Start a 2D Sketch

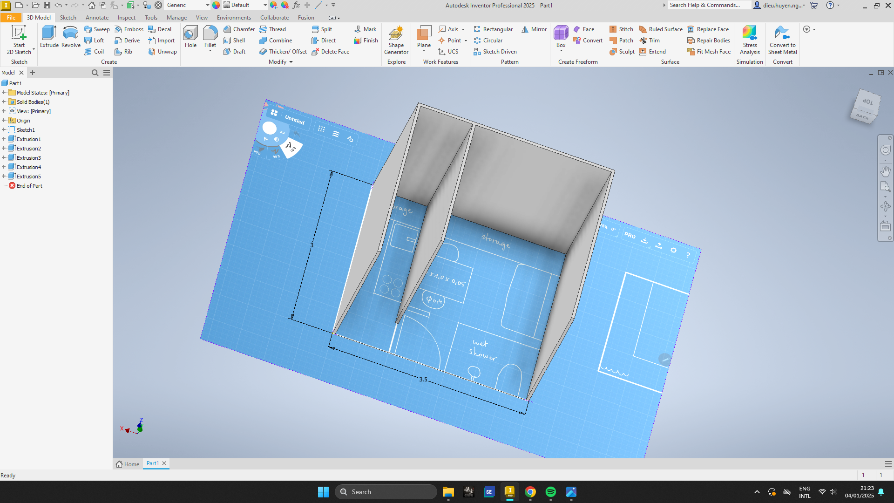(19, 40)
